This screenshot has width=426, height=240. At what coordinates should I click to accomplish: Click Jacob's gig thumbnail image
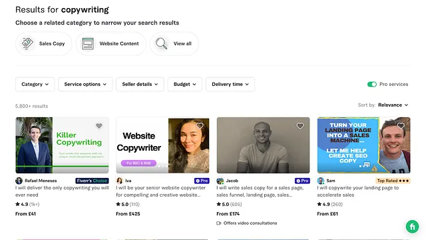tap(263, 145)
